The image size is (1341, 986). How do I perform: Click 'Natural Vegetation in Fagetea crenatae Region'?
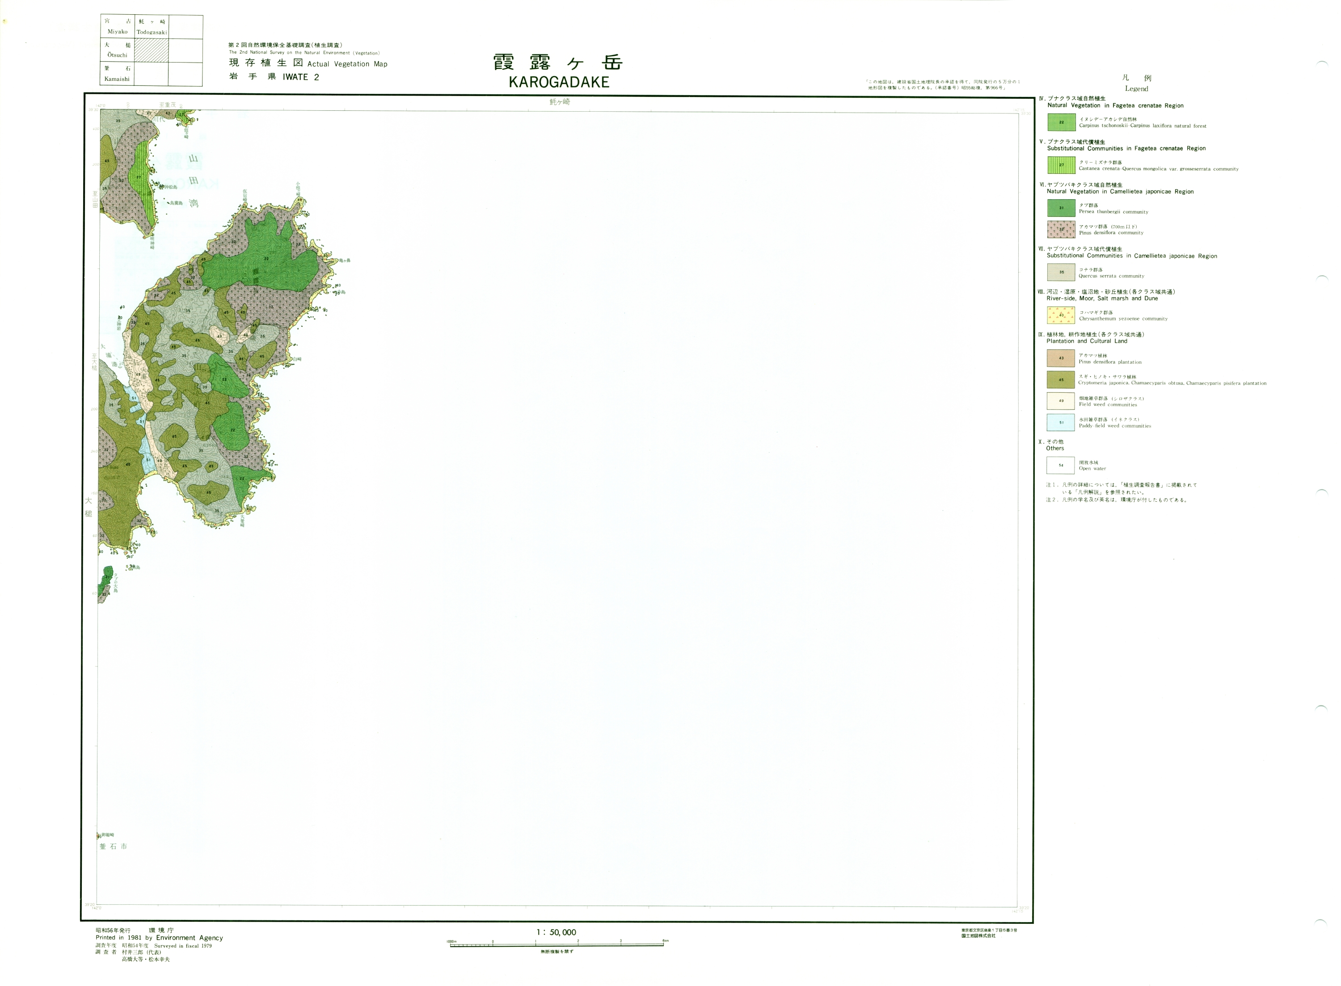[x=1115, y=105]
